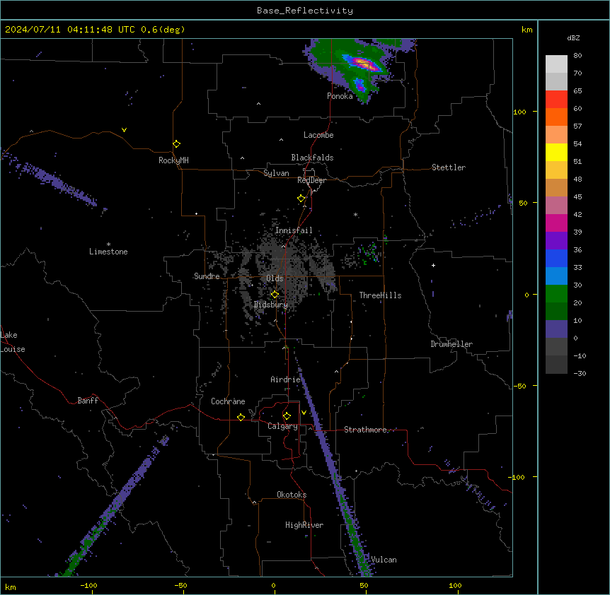The width and height of the screenshot is (610, 595).
Task: Click the dBZ legend heading
Action: coord(573,38)
